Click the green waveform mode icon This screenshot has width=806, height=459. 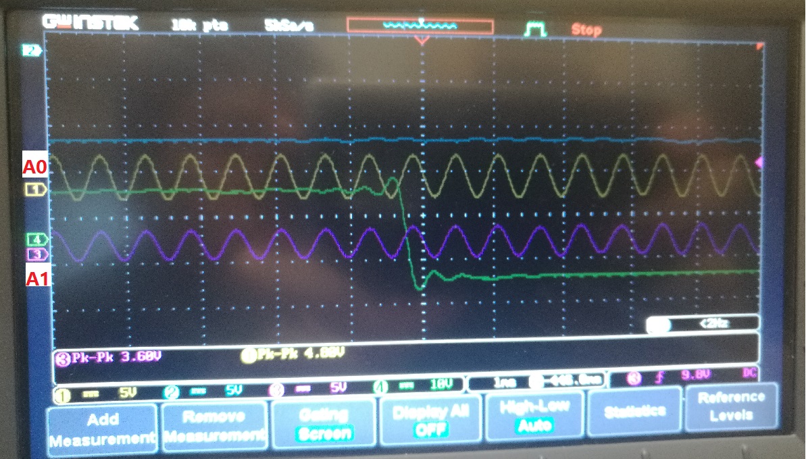coord(534,29)
